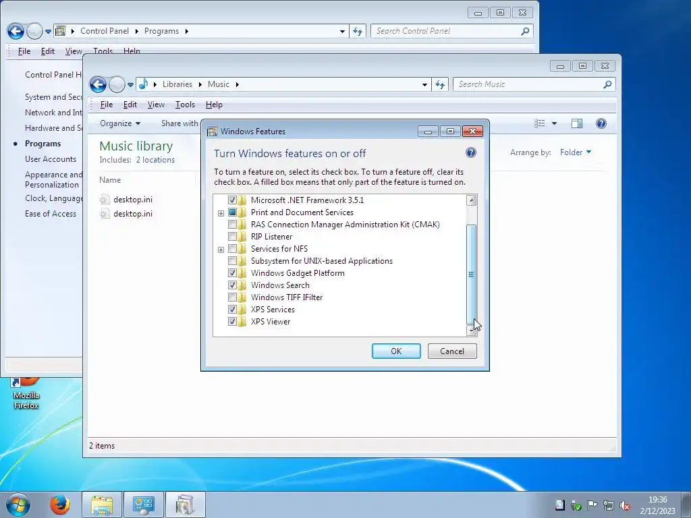Open the Edit menu in Music window

coord(130,105)
